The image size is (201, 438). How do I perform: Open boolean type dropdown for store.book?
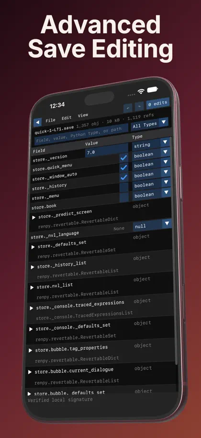pyautogui.click(x=151, y=194)
